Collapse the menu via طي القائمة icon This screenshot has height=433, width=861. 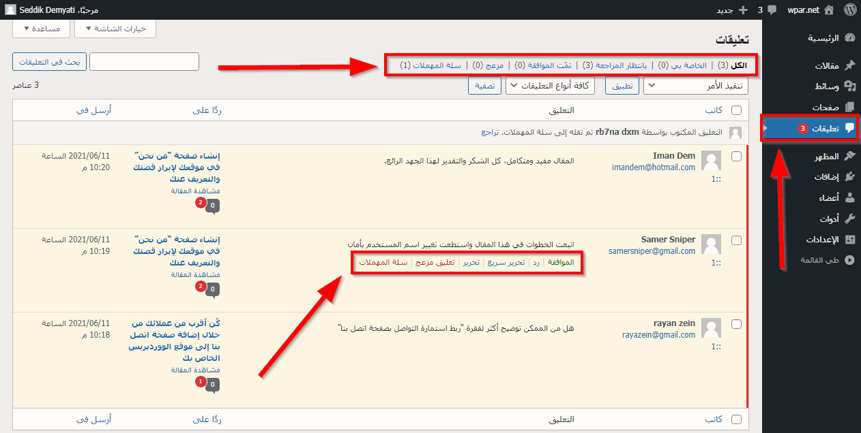tap(849, 260)
